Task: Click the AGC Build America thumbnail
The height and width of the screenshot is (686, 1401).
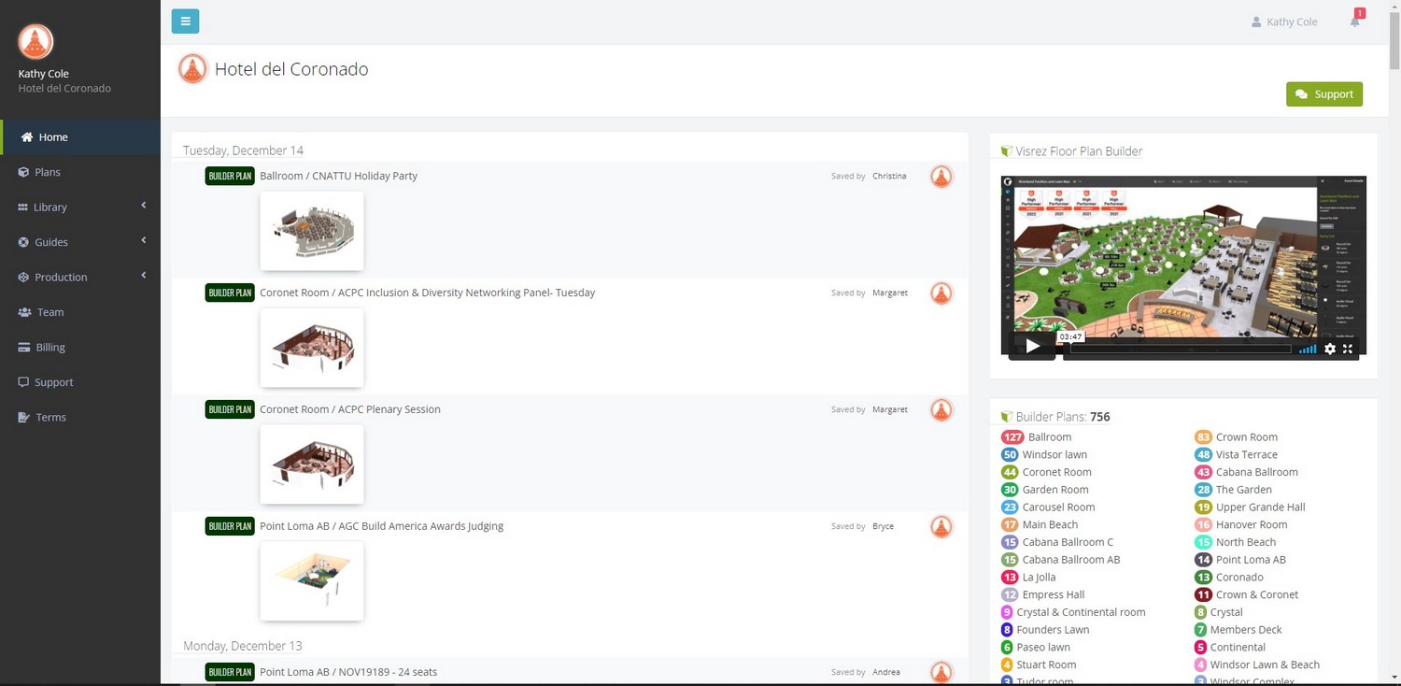Action: pyautogui.click(x=312, y=581)
